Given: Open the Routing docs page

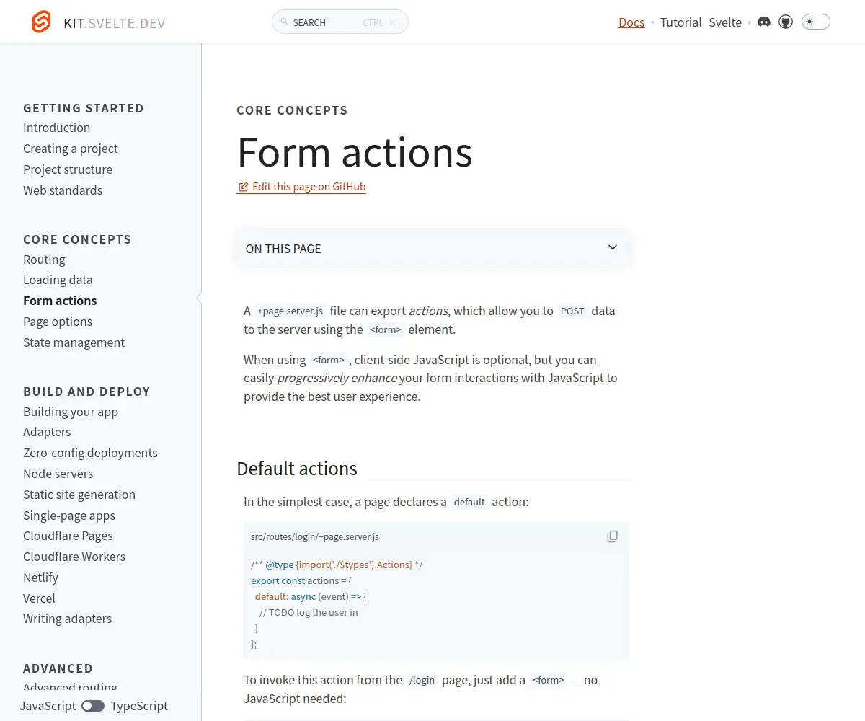Looking at the screenshot, I should (44, 260).
